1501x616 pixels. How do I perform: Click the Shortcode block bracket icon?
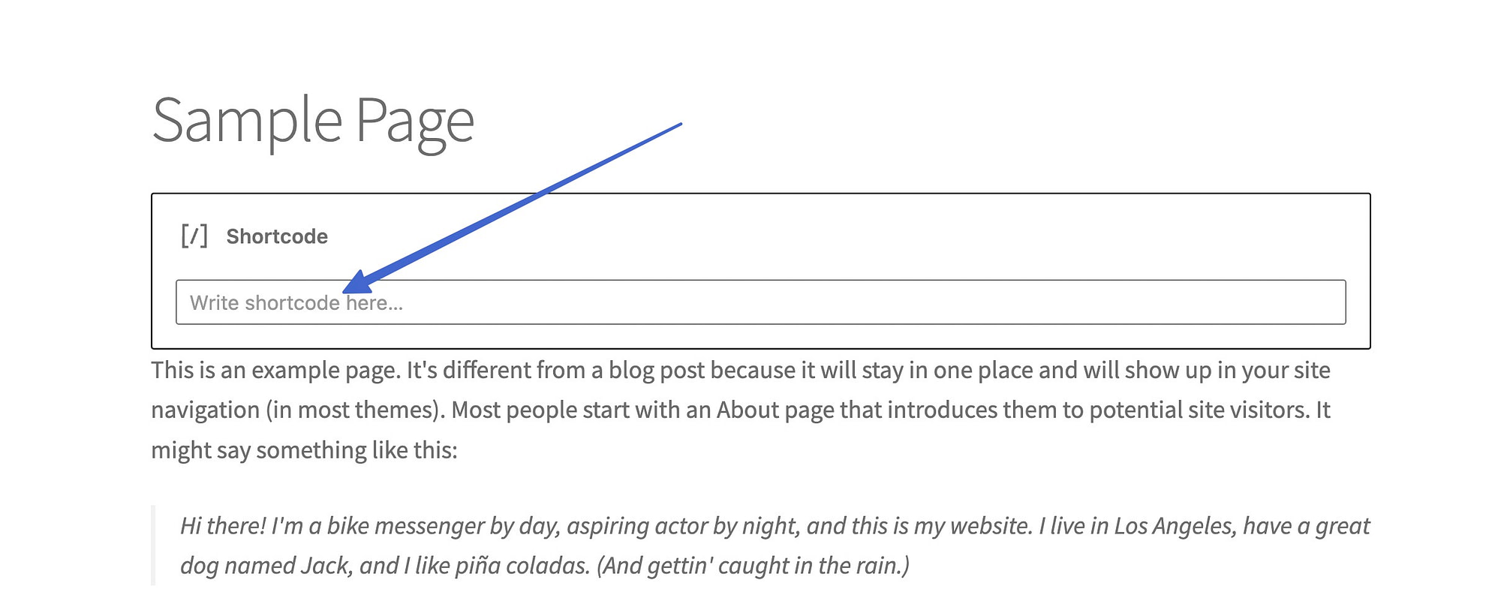(194, 236)
